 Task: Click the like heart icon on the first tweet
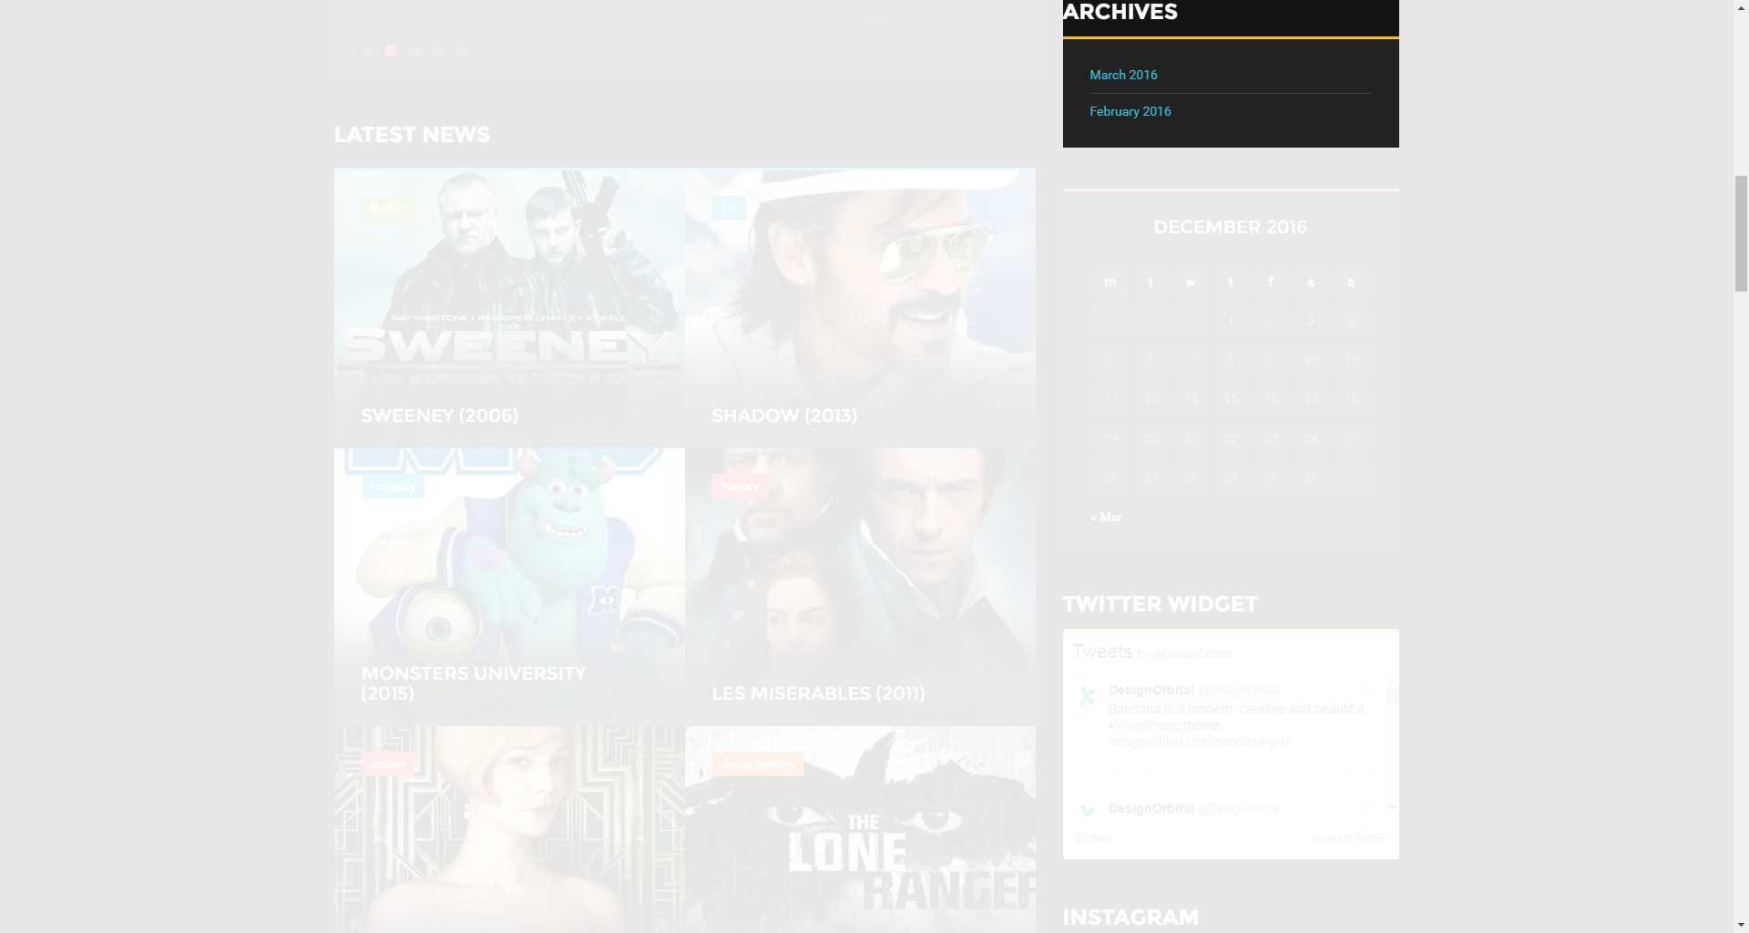(x=1116, y=769)
